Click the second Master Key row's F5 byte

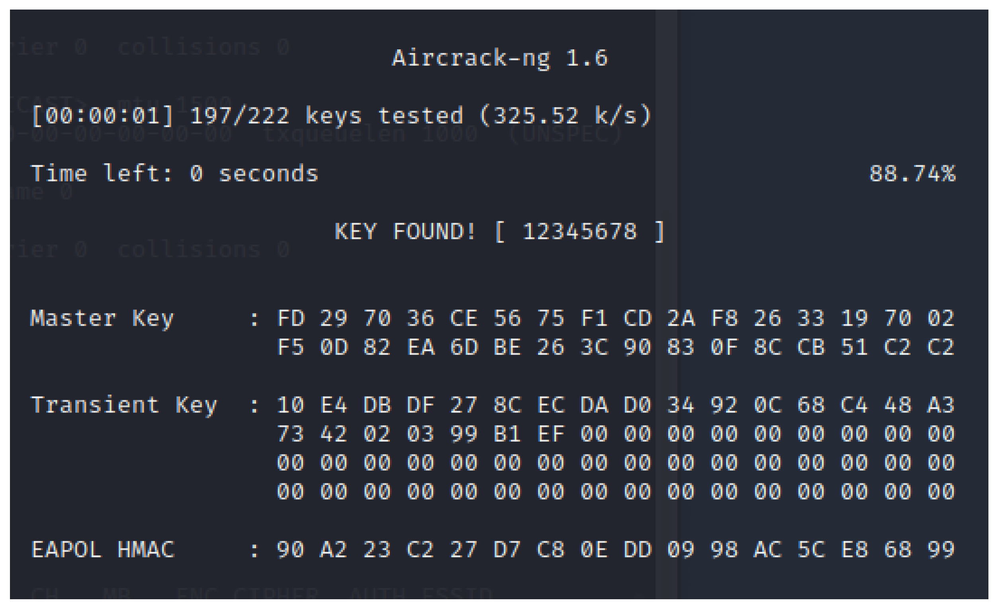tap(291, 347)
